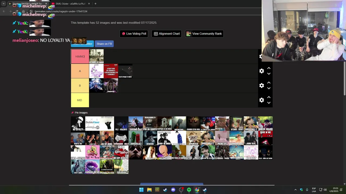Image resolution: width=346 pixels, height=194 pixels.
Task: Pick the SINTONIZAME image
Action: tap(179, 124)
